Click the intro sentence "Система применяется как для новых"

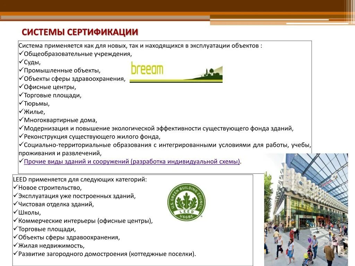(x=140, y=46)
